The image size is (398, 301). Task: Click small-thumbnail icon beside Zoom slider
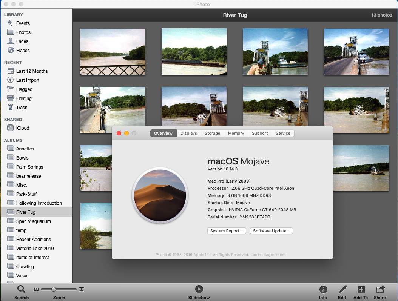36,289
